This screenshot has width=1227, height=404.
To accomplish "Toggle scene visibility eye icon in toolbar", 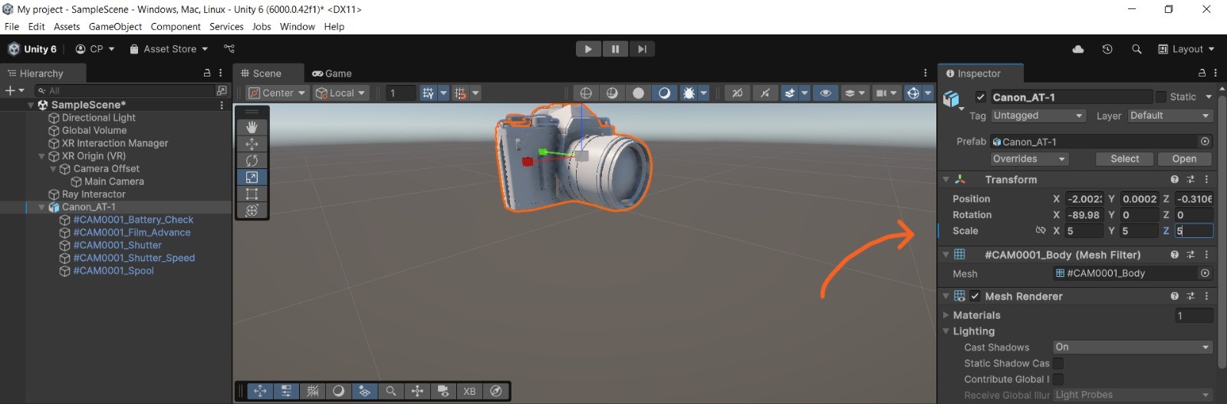I will point(825,93).
